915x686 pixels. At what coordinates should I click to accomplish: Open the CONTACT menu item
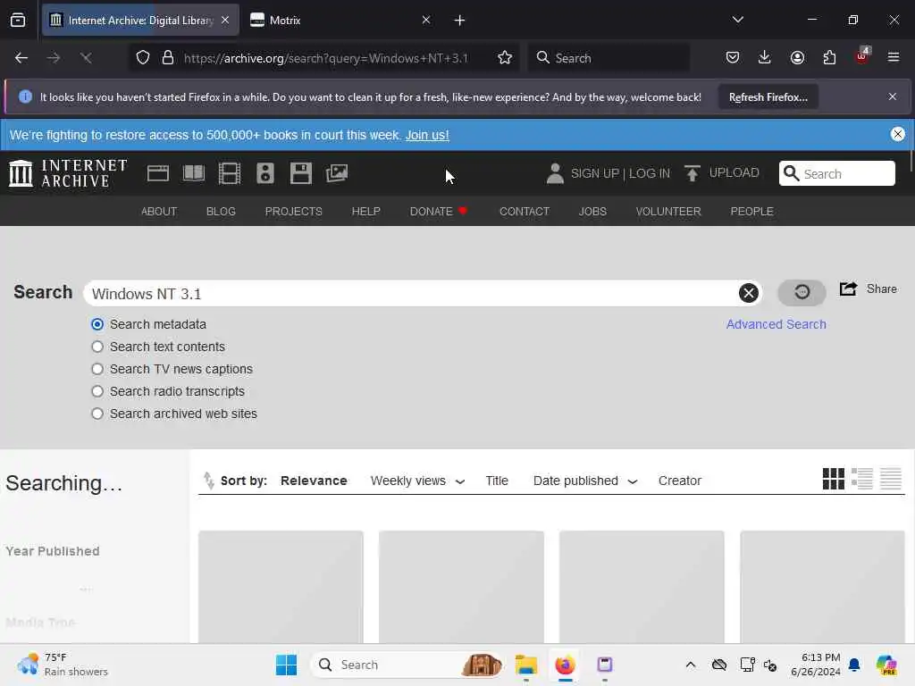[x=524, y=211]
